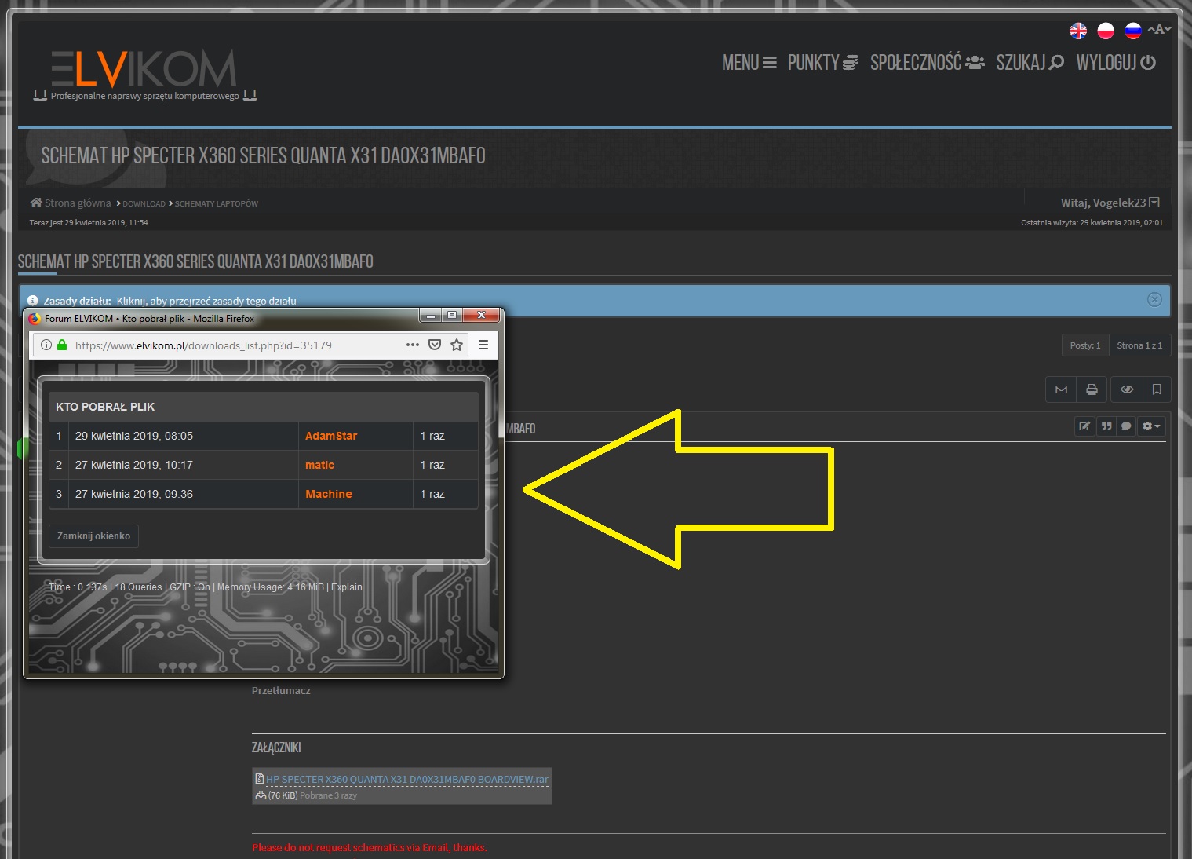Click the green padlock security icon

[x=62, y=345]
